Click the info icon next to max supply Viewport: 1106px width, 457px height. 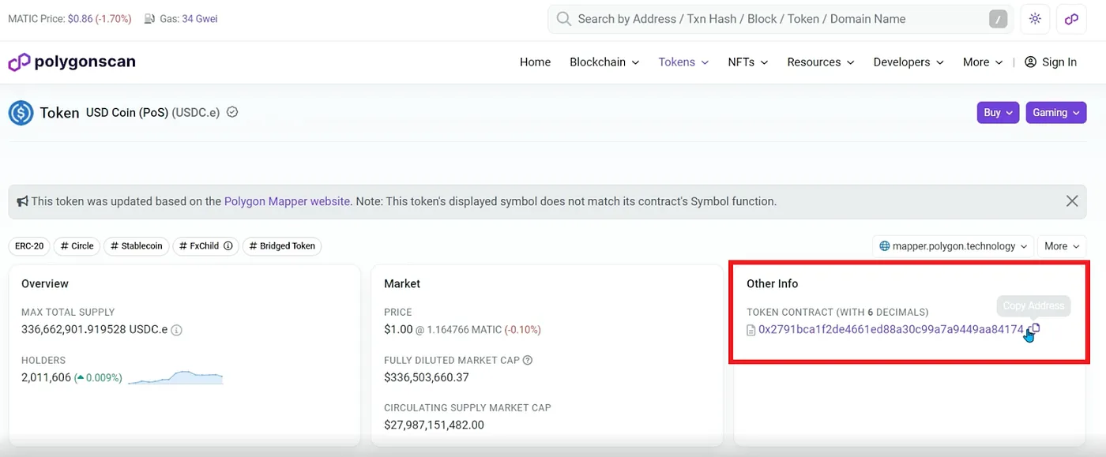coord(177,330)
